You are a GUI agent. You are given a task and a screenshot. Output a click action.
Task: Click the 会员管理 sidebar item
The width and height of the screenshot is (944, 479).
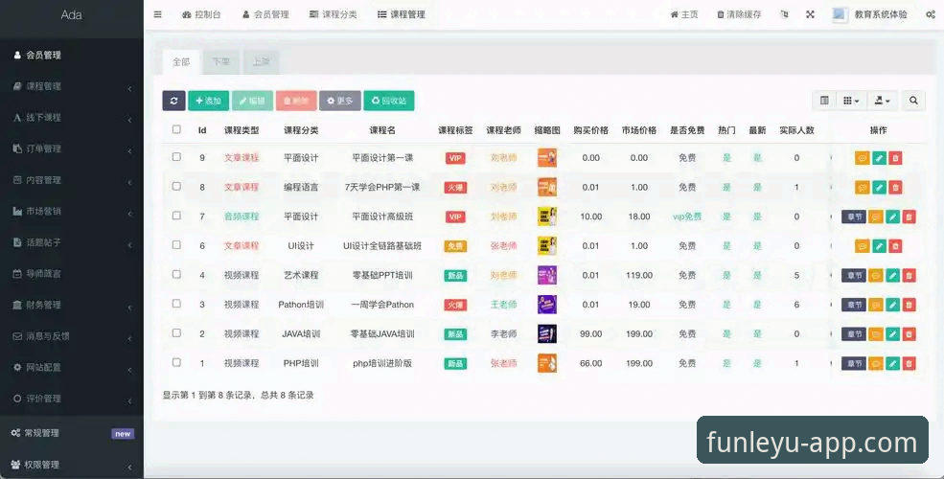point(72,55)
